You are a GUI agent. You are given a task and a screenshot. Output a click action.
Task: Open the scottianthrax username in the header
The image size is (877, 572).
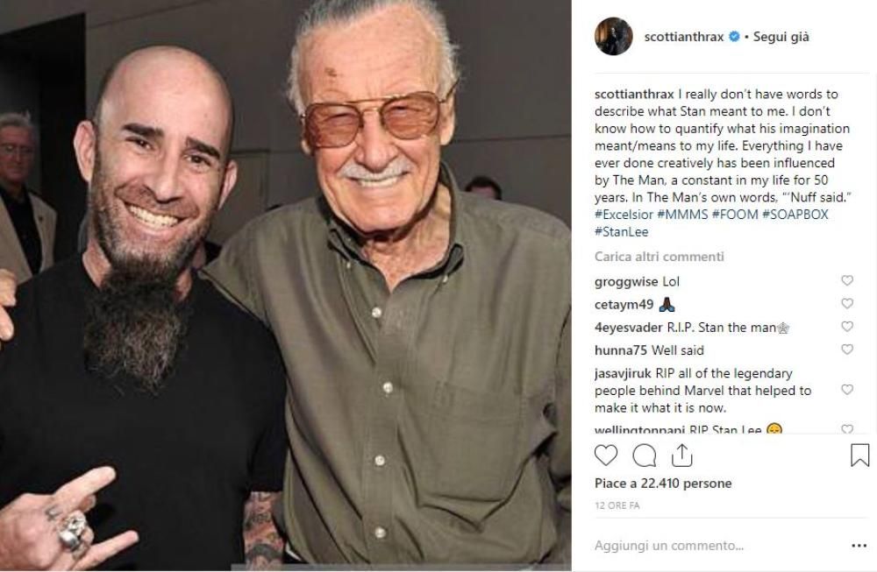click(x=684, y=38)
